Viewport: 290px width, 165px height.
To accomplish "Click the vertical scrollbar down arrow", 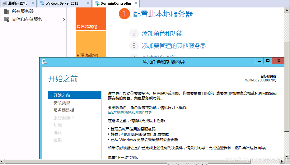I will (287, 156).
